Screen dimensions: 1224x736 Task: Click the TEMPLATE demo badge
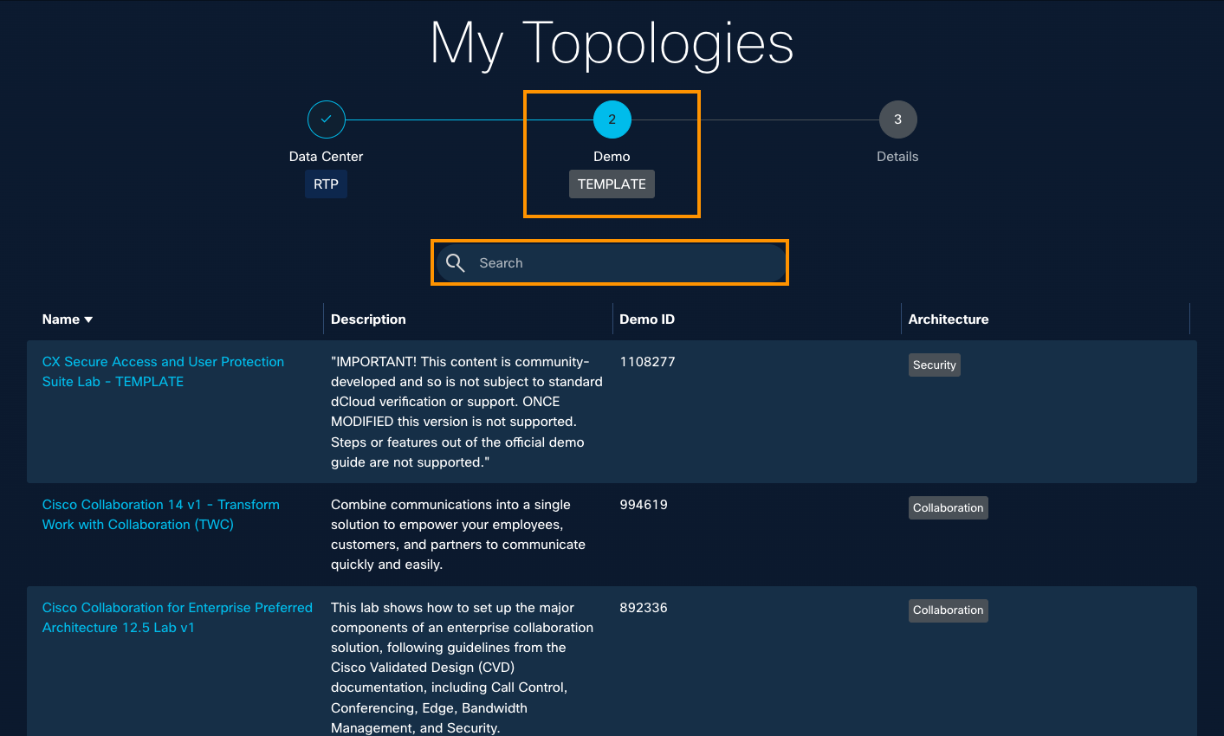(612, 184)
